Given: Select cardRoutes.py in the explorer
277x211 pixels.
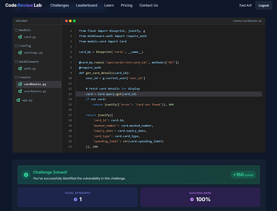Looking at the screenshot, I should 39,84.
